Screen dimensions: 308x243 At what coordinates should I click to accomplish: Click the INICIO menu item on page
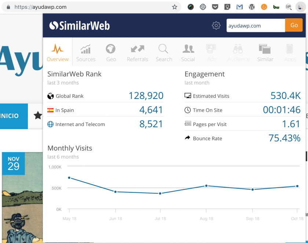(x=10, y=116)
